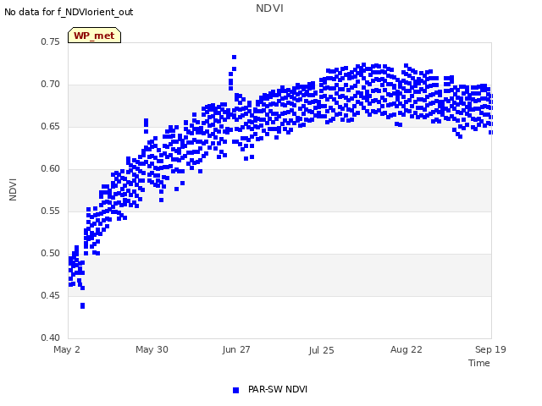Click the Jun 27 x-axis label
The height and width of the screenshot is (406, 542).
[x=236, y=349]
